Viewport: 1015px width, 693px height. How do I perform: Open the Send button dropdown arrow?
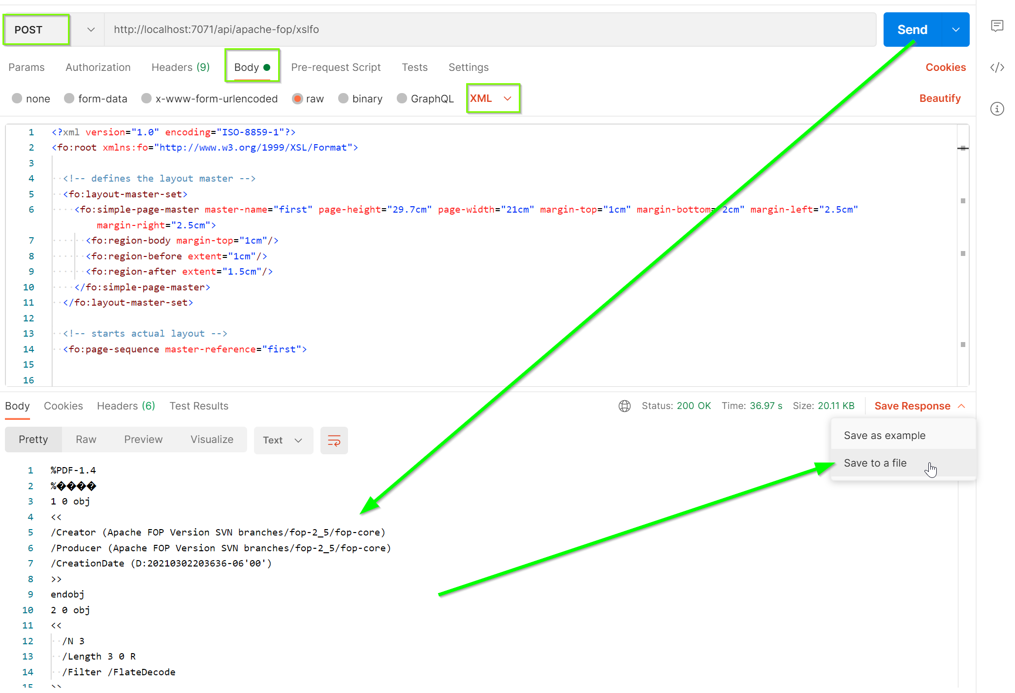pyautogui.click(x=955, y=30)
